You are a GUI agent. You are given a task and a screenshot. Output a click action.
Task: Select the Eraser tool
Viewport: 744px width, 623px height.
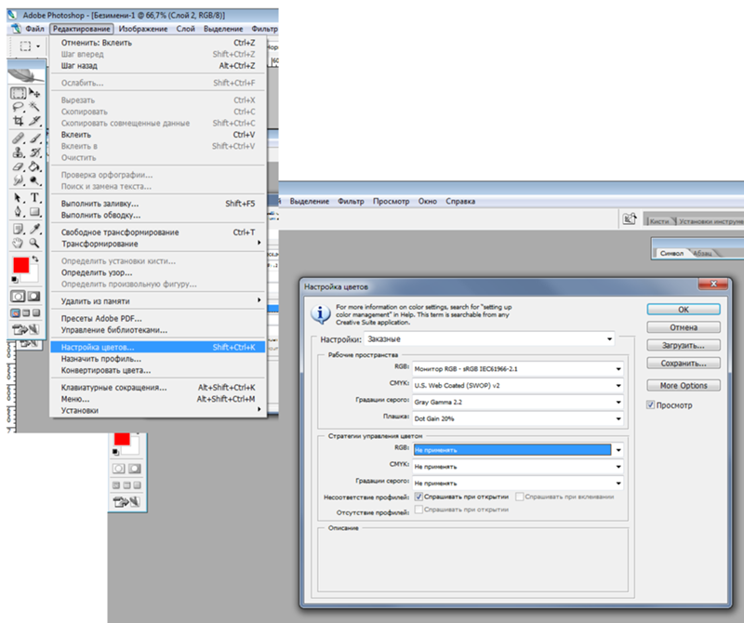pyautogui.click(x=18, y=166)
